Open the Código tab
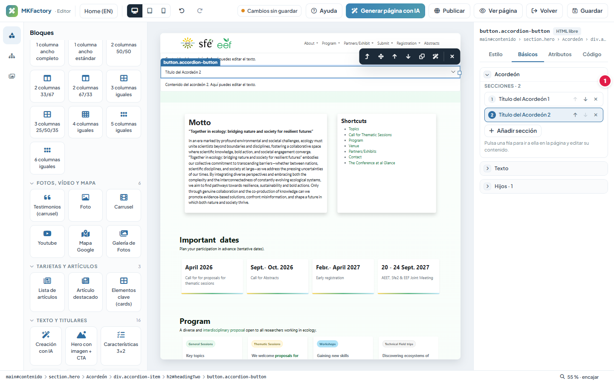Screen dimensions: 614x383 coord(592,54)
